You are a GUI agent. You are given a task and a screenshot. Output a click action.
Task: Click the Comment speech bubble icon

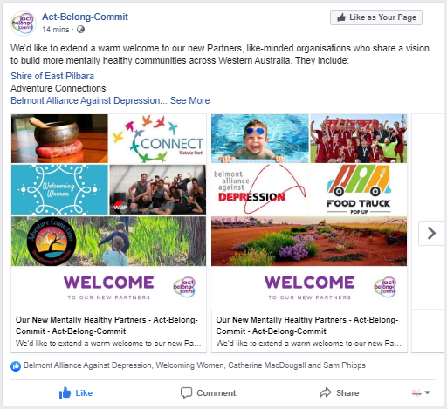[x=186, y=392]
